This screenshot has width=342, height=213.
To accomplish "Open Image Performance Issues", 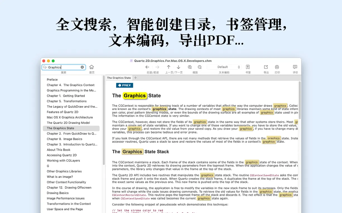I will (66, 198).
